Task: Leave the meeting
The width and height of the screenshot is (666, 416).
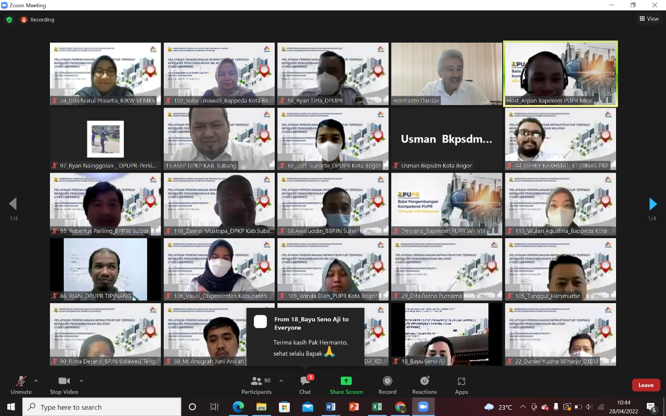Action: click(646, 385)
